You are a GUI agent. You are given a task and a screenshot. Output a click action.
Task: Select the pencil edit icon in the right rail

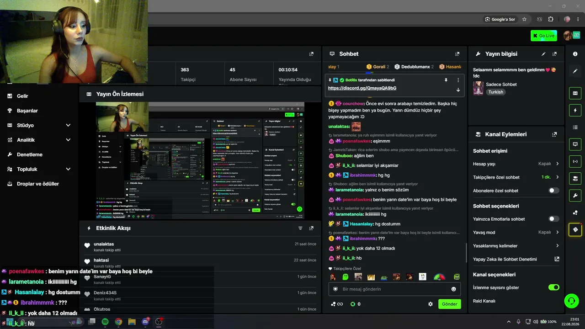pyautogui.click(x=575, y=71)
